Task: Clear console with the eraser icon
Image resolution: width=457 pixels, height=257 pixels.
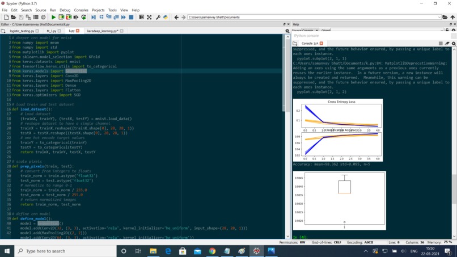Action: coord(447,44)
